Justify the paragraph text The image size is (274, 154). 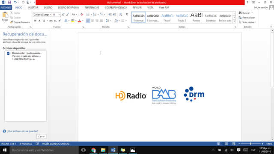point(101,21)
